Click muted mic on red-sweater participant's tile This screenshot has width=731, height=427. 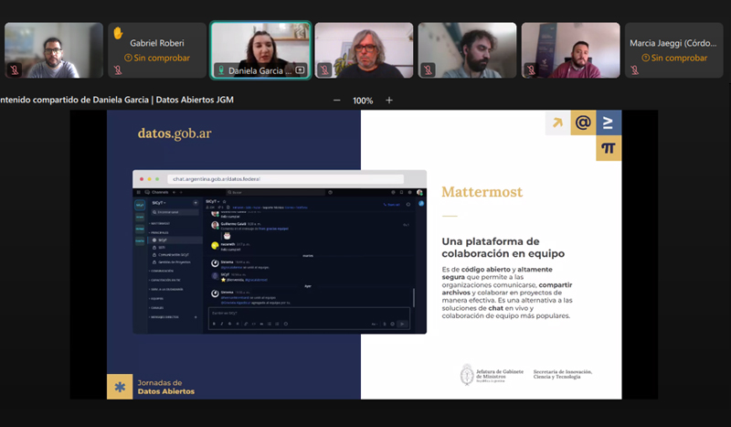pos(531,70)
